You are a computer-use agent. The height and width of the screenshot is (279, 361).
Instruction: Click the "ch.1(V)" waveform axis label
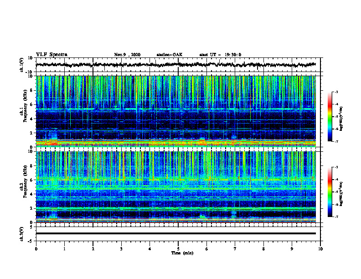pyautogui.click(x=21, y=65)
